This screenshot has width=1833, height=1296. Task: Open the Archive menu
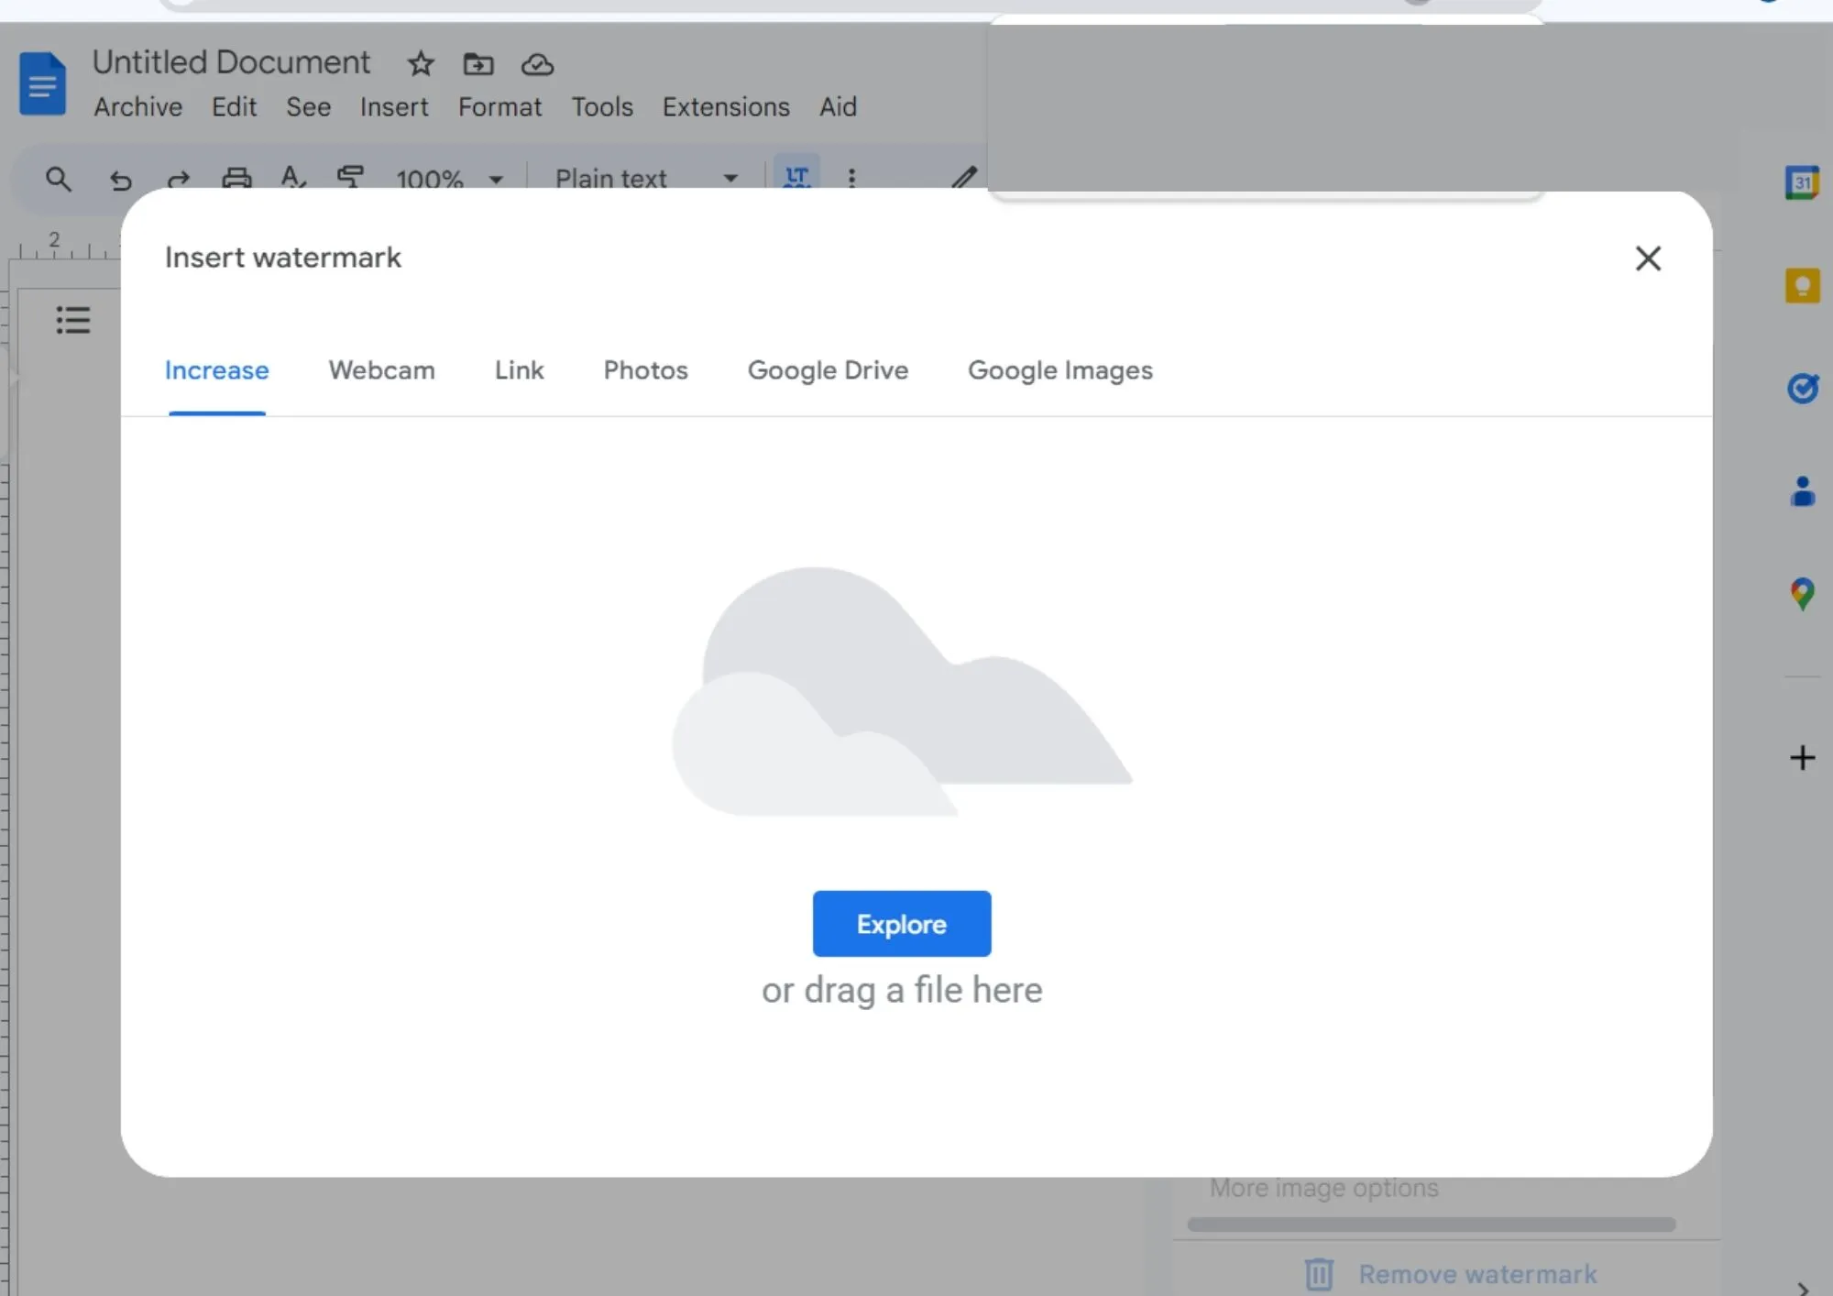(x=137, y=107)
